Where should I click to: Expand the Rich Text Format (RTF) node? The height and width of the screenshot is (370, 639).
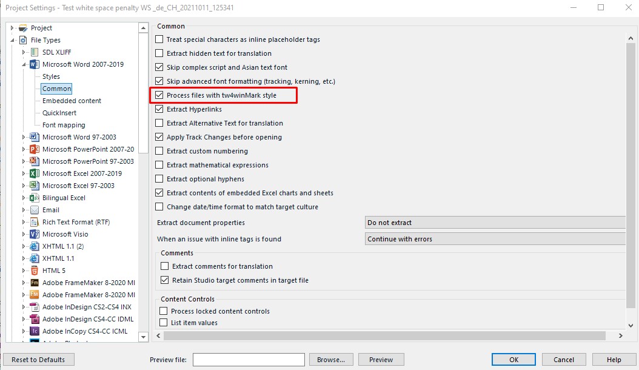click(x=23, y=222)
